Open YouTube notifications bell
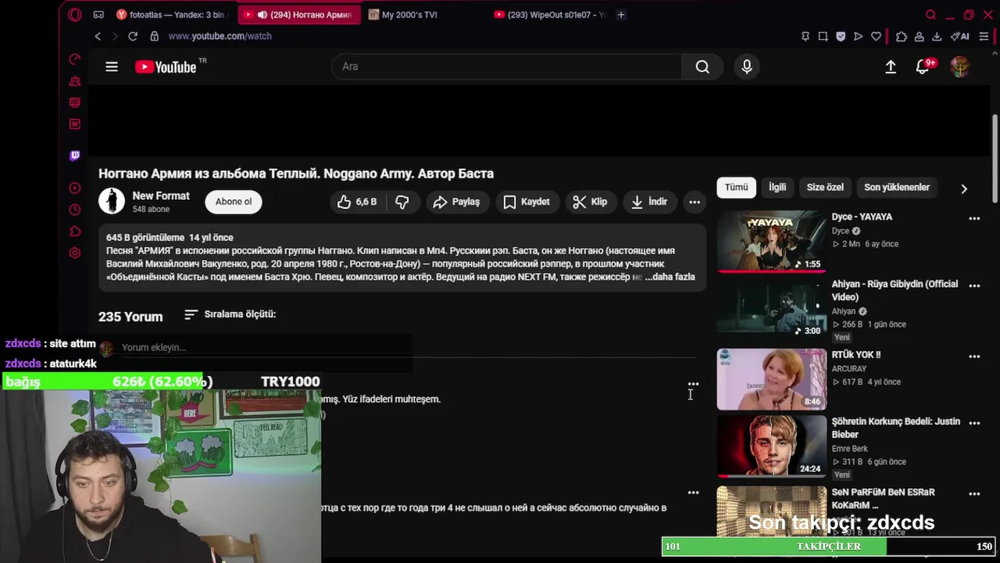 923,66
